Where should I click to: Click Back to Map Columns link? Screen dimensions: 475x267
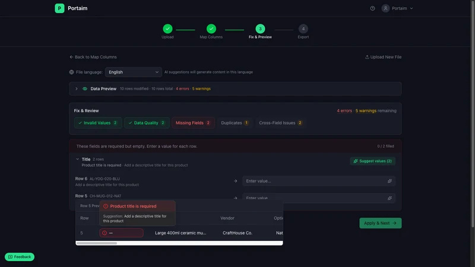[x=93, y=57]
